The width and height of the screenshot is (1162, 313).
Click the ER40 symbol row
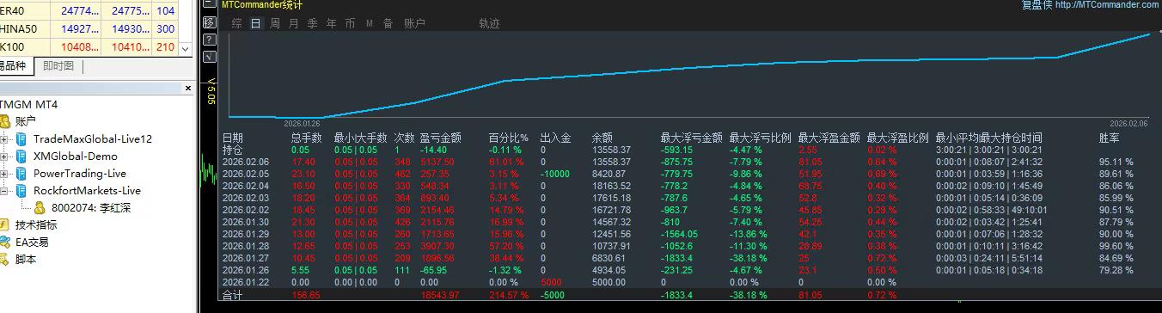(89, 10)
